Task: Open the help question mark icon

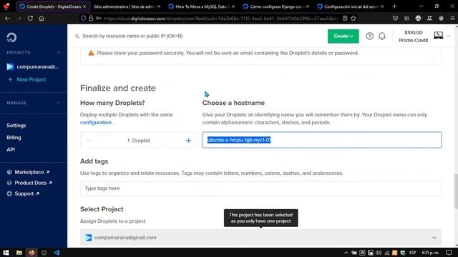Action: (x=369, y=36)
